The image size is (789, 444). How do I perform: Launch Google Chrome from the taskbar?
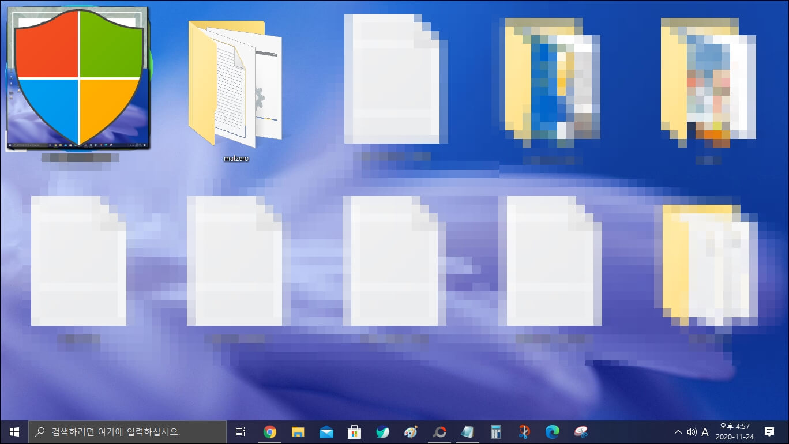click(269, 431)
